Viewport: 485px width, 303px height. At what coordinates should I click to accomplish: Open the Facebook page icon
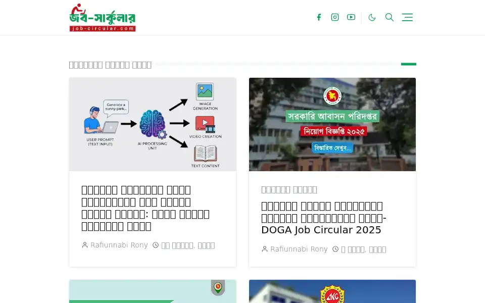pos(319,17)
